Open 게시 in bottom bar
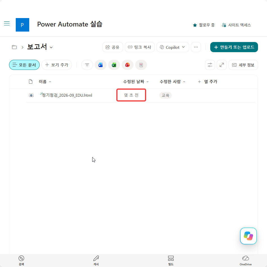The height and width of the screenshot is (267, 267). click(x=96, y=261)
